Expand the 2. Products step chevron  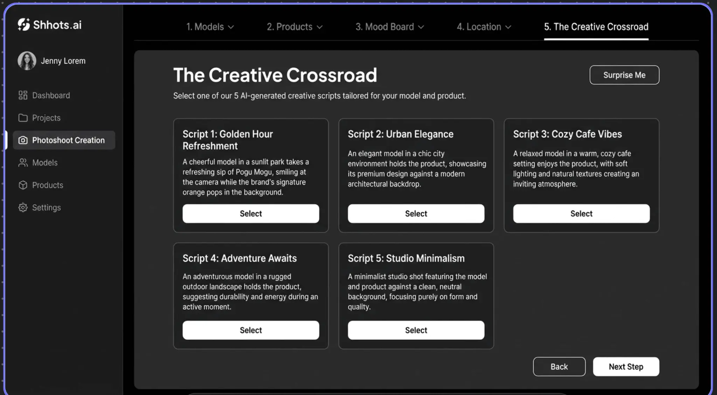point(319,27)
